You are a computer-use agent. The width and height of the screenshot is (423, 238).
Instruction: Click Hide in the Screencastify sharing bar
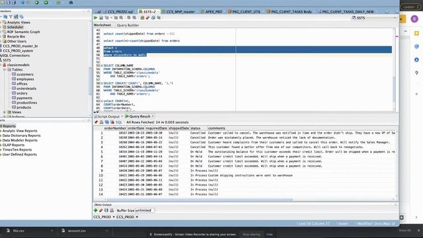[270, 234]
